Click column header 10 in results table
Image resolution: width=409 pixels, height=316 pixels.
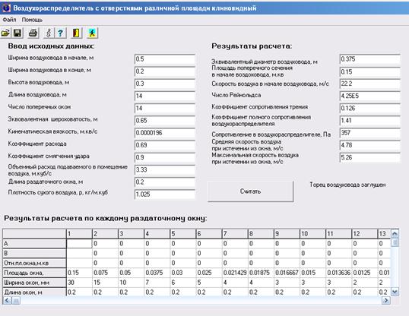coord(312,234)
